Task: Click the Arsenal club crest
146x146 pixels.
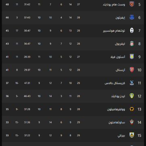Action: pyautogui.click(x=132, y=70)
